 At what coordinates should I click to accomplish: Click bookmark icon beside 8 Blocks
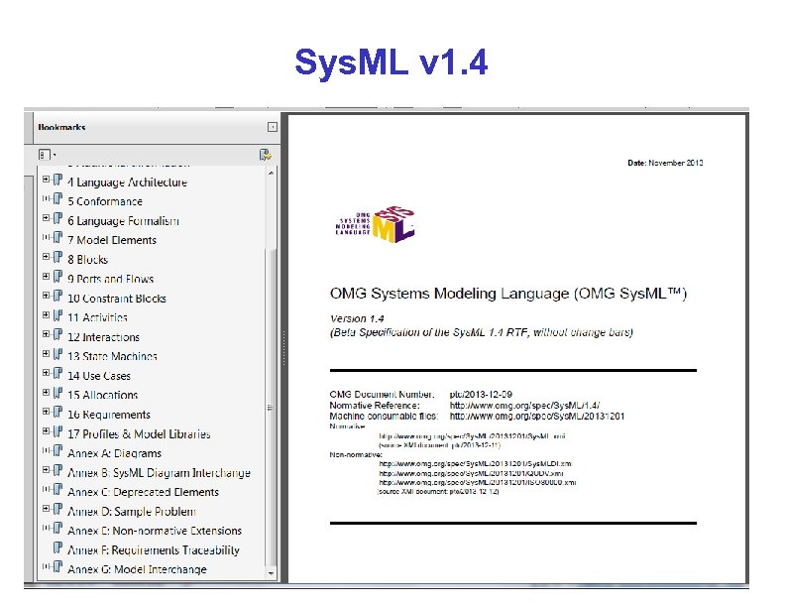[x=58, y=257]
